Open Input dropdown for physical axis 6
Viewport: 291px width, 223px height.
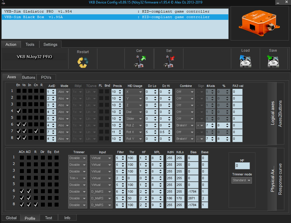coord(101,191)
